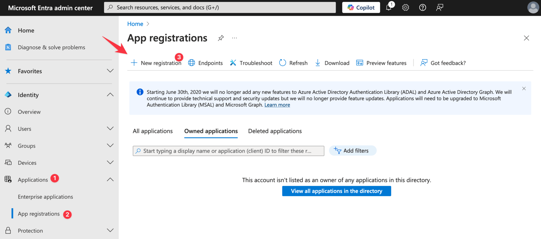
Task: Click the Overview info icon
Action: (8, 111)
